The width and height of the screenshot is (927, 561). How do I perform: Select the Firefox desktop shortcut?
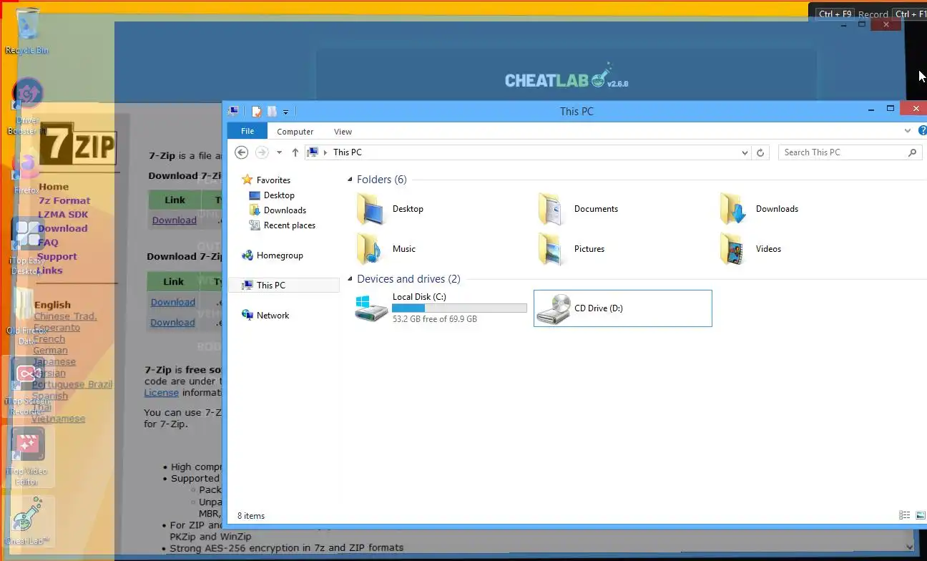[27, 172]
